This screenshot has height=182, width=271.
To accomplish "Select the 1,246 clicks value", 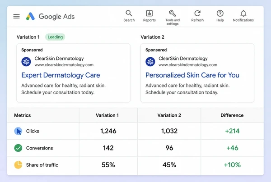I will 108,131.
